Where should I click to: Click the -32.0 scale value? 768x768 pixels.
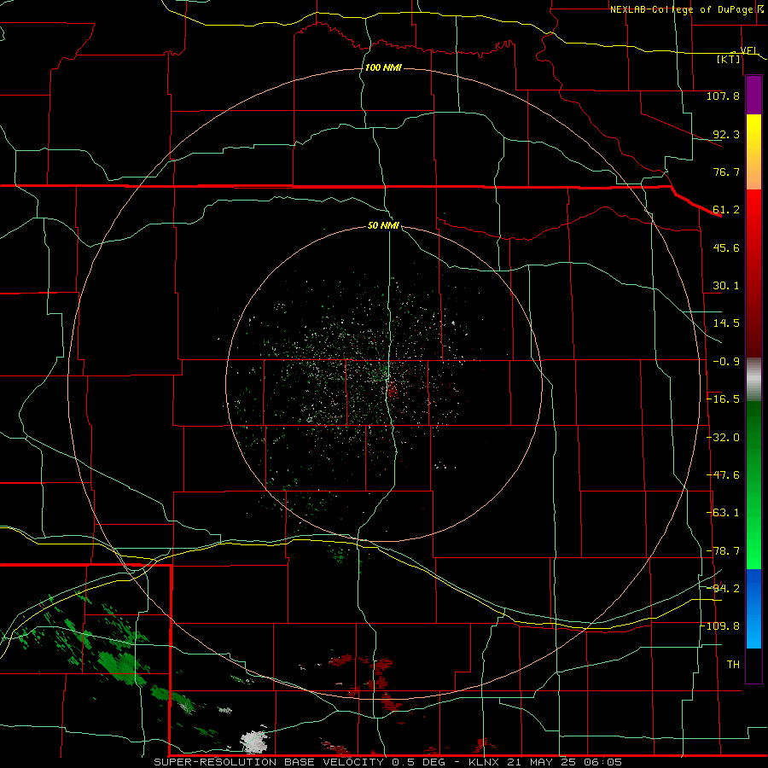coord(723,438)
